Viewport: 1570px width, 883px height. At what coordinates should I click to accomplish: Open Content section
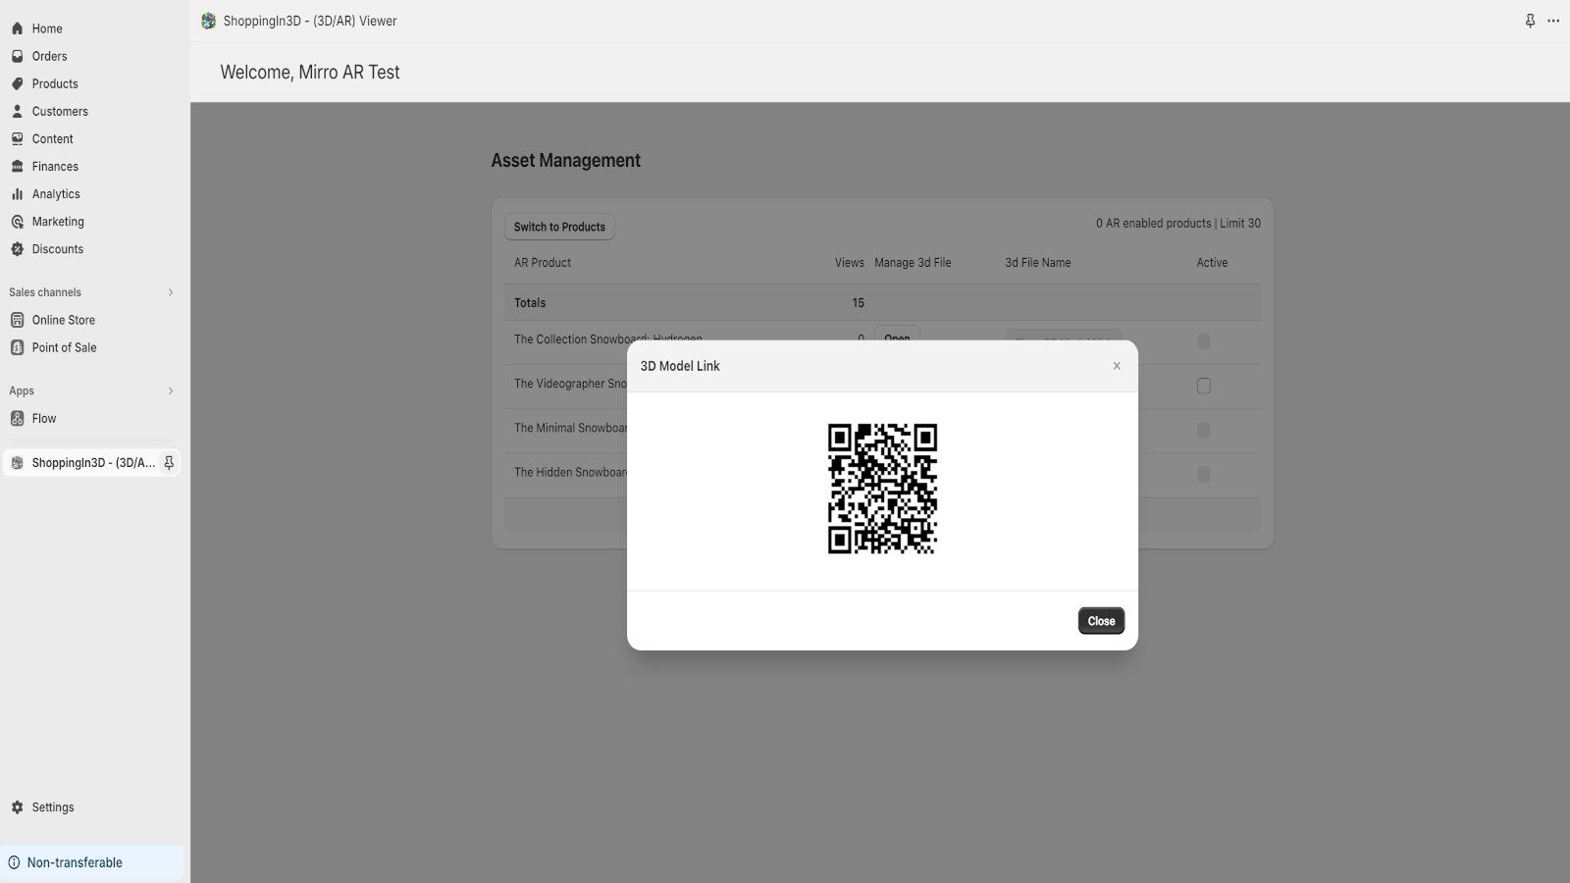pos(52,138)
